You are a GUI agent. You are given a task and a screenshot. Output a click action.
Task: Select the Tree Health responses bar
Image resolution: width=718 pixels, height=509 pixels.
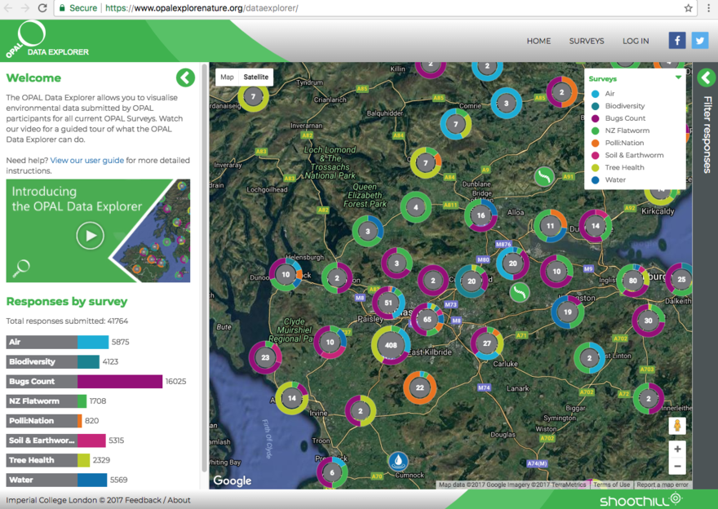(x=47, y=460)
